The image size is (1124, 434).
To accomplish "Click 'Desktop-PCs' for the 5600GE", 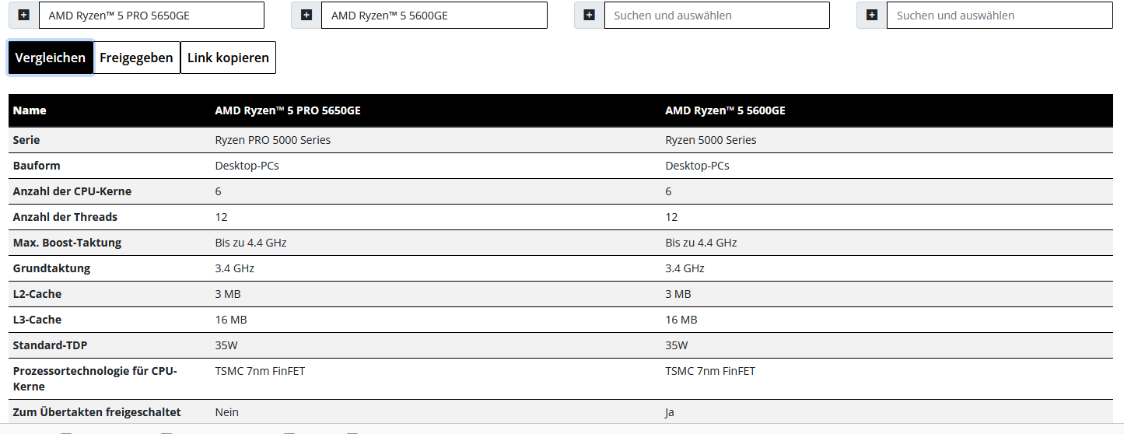I will (698, 166).
